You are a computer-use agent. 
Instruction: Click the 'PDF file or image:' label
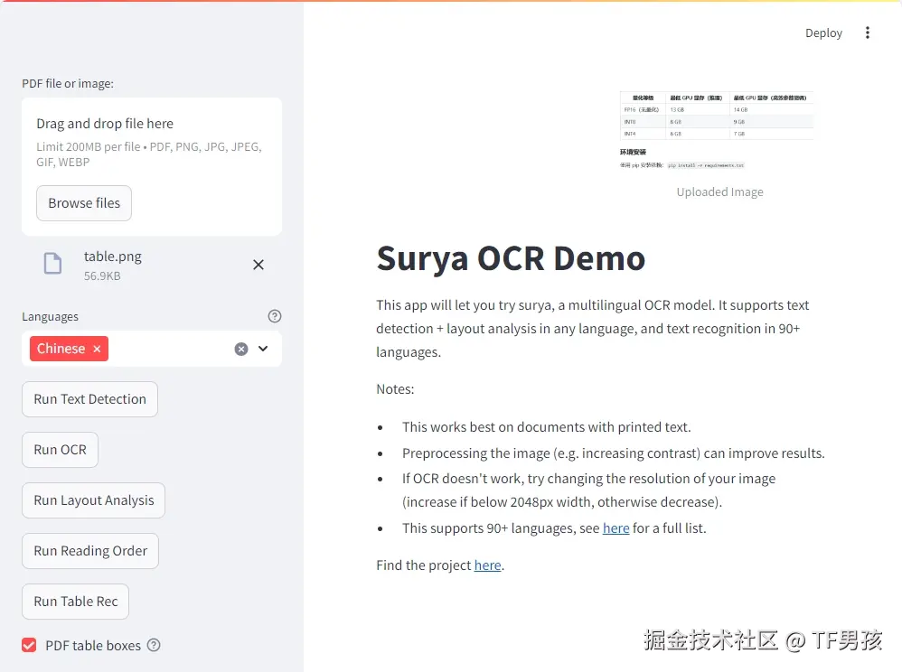68,83
